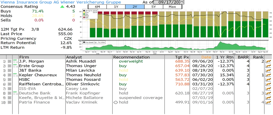Open the chart icon at the end of Deutsche Bank row

tap(269, 93)
